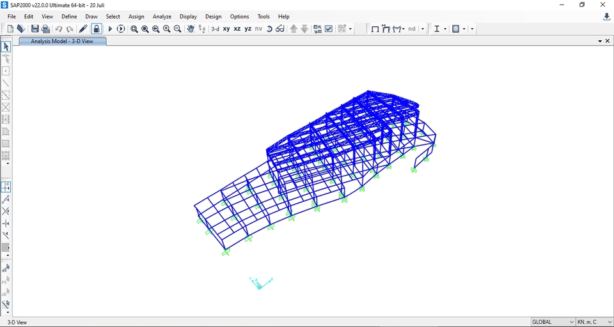614x327 pixels.
Task: Open the Options menu
Action: [x=239, y=17]
